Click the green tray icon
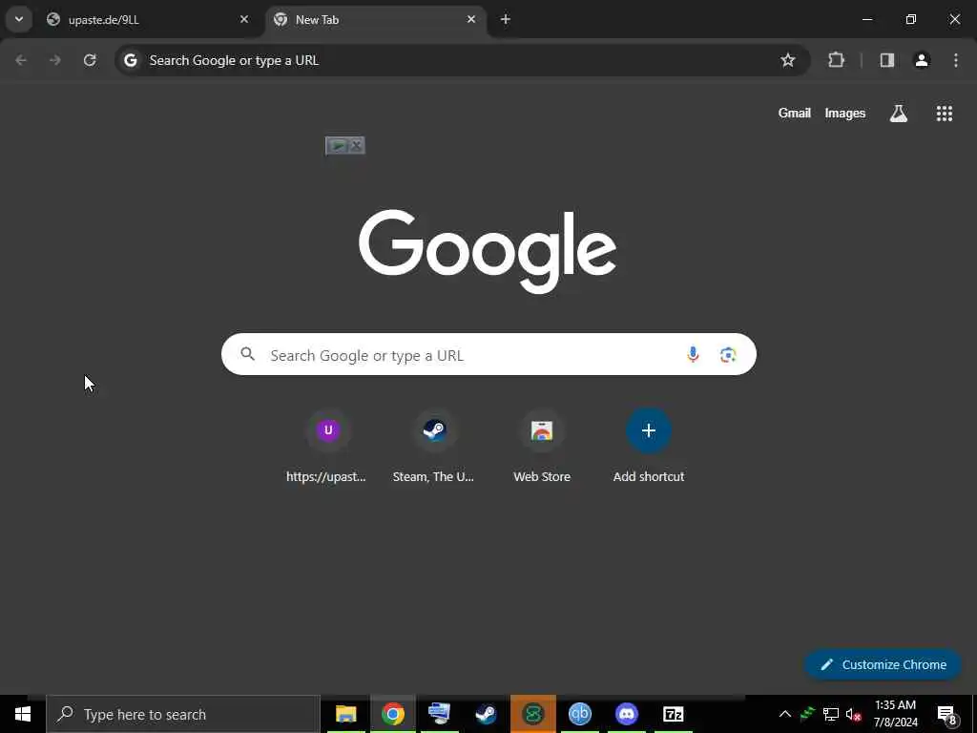This screenshot has height=733, width=977. coord(807,714)
